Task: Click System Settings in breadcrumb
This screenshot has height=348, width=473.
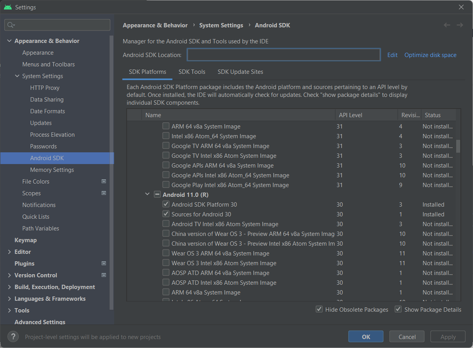Action: coord(221,25)
